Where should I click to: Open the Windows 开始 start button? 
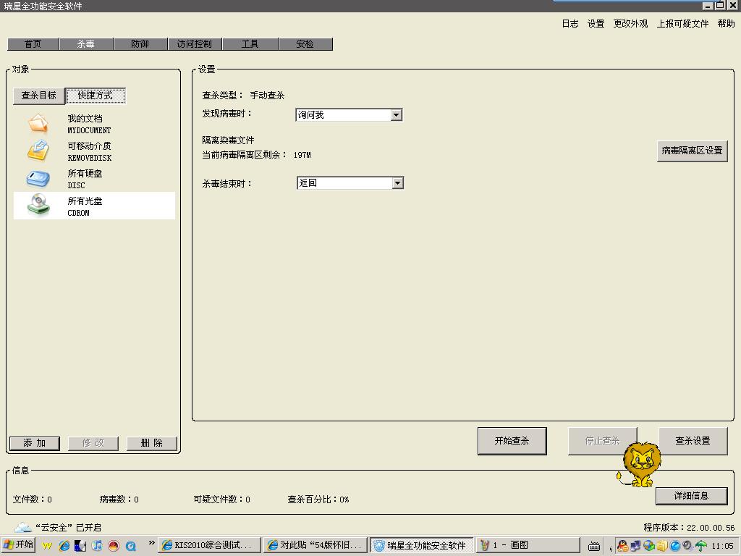pyautogui.click(x=18, y=545)
